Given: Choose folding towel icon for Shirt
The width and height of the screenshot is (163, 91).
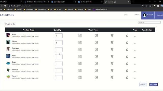Looking at the screenshot, I should coord(112,36).
